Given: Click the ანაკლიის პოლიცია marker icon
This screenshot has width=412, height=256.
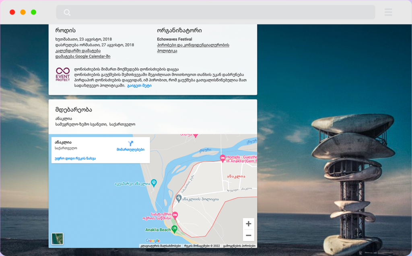Looking at the screenshot, I should tap(179, 198).
